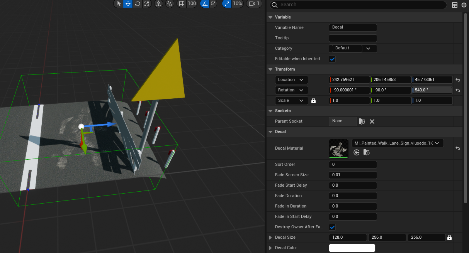Open the Rotation type dropdown button
469x253 pixels.
291,90
